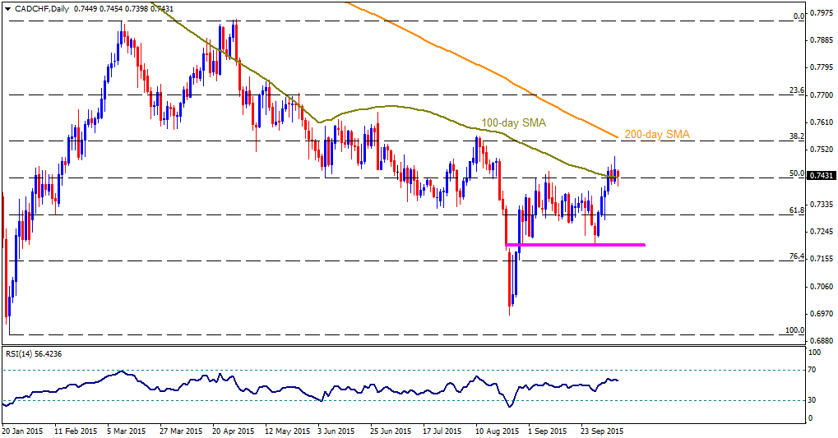Click the 23 Sep 2015 date marker
Screen dimensions: 838x438
(x=600, y=431)
